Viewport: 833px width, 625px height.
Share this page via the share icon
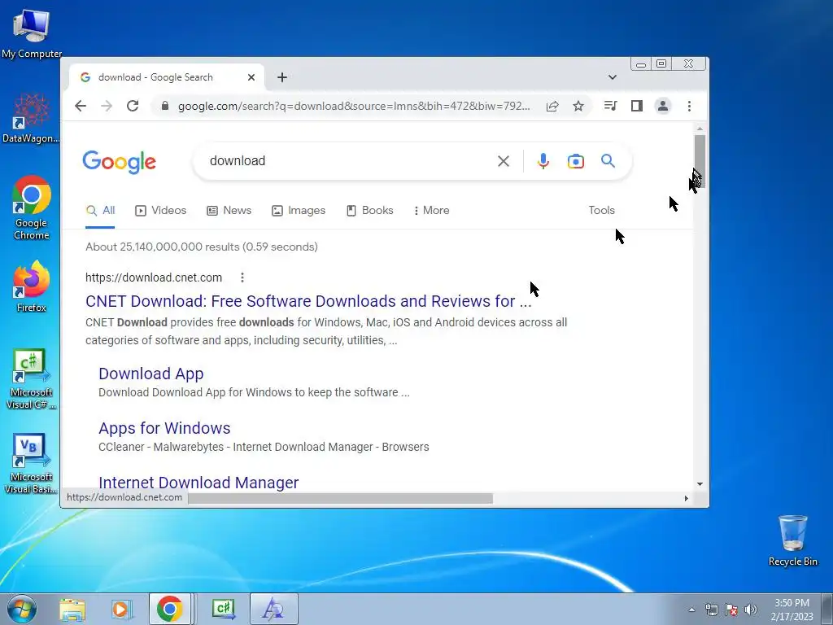tap(552, 106)
